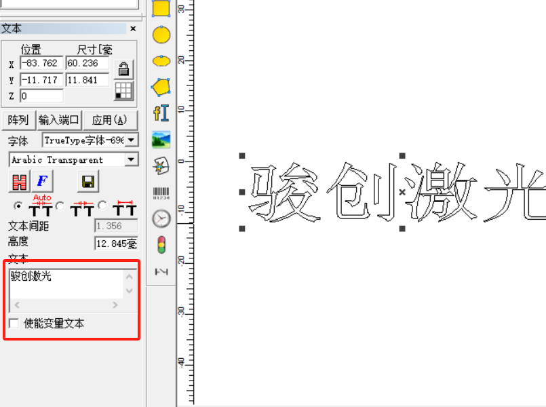
Task: Select the traffic light input port tool
Action: (x=161, y=245)
